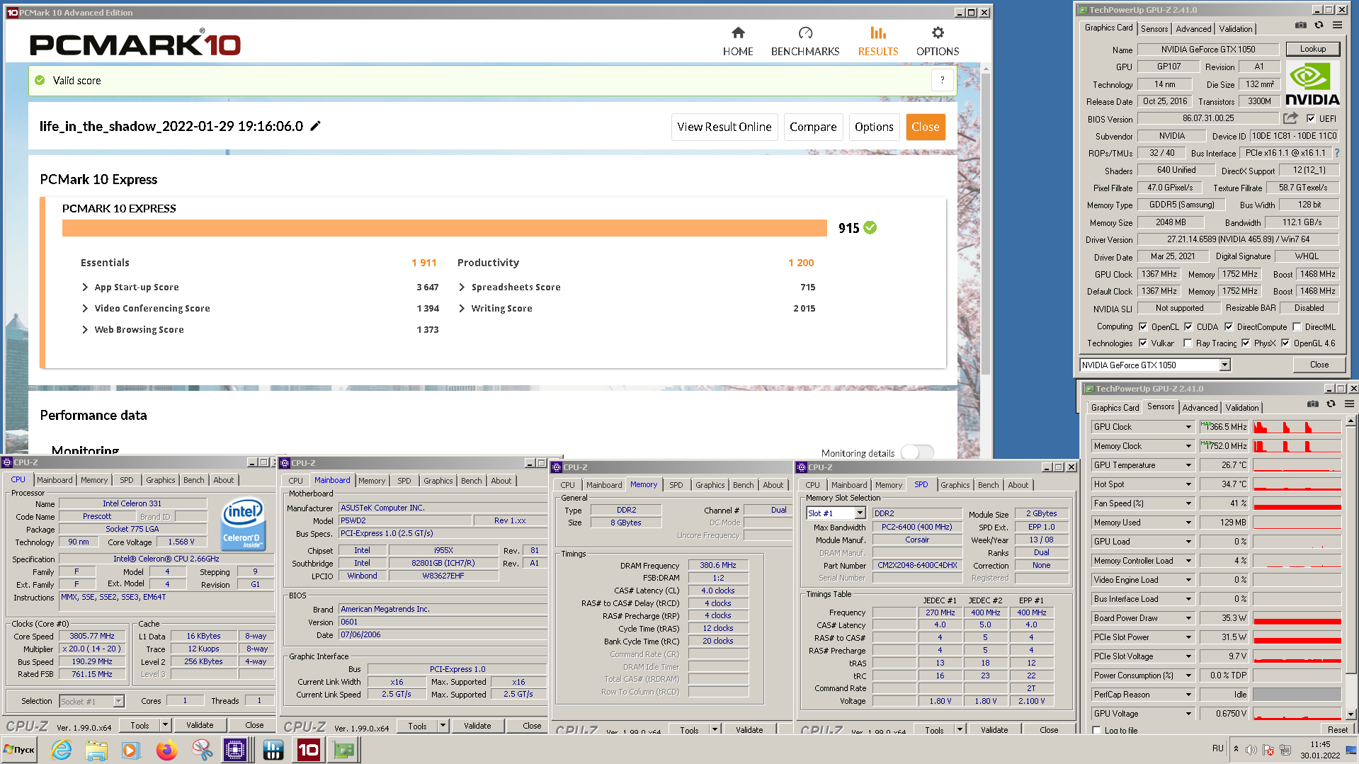
Task: Click Validate in the CPU-Z CPU window
Action: (x=200, y=725)
